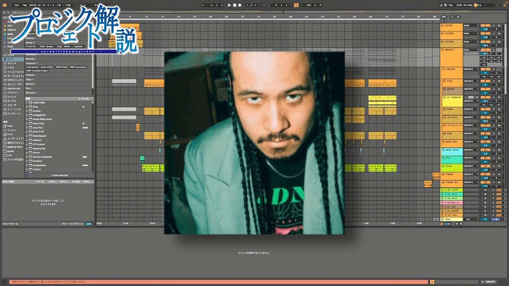Click the MIDI map mode button
The height and width of the screenshot is (286, 509).
coord(459,5)
